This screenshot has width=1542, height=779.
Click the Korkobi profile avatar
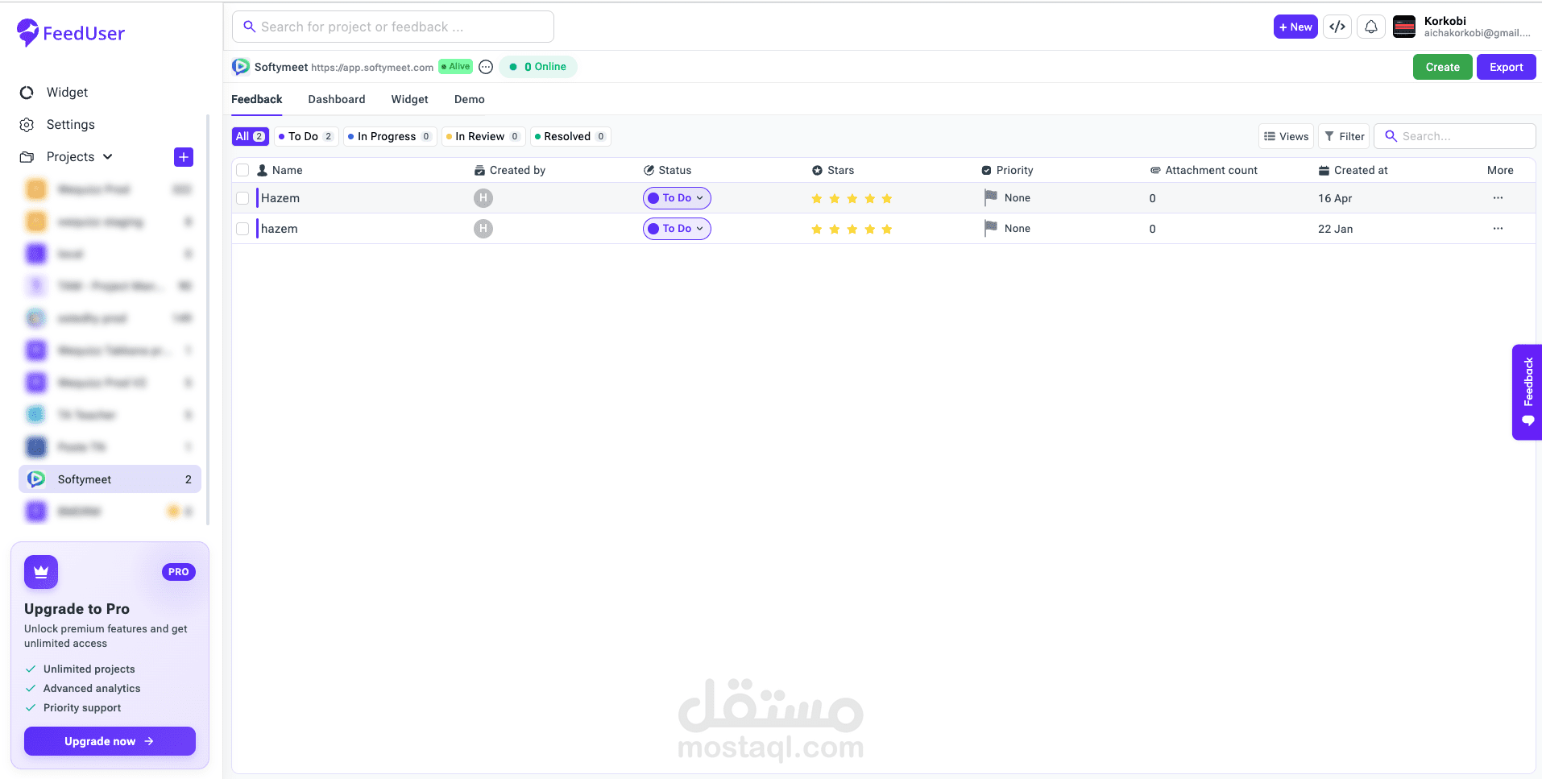[1404, 27]
